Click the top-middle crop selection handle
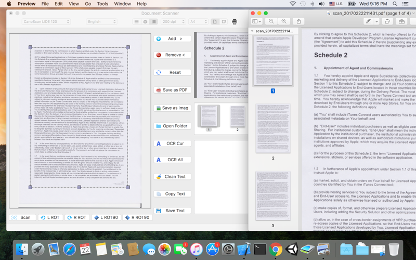Screen dimensions: 416x260 pos(79,47)
